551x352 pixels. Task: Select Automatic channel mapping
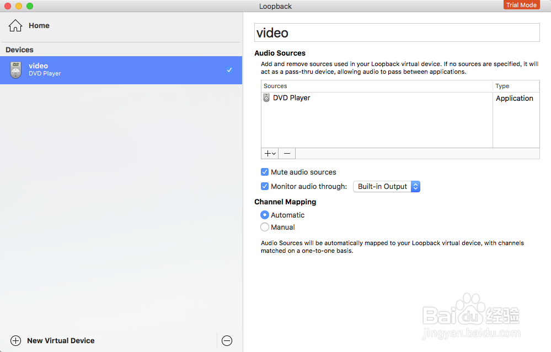tap(265, 215)
